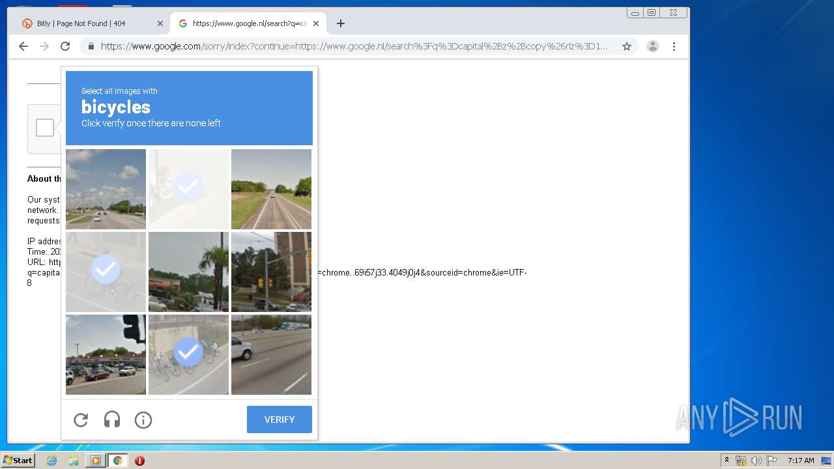Go back to previous page

[23, 46]
